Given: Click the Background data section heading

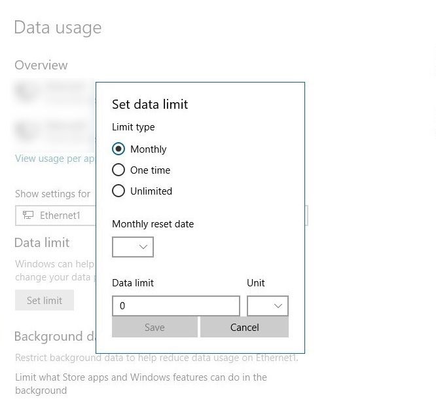Looking at the screenshot, I should click(55, 336).
